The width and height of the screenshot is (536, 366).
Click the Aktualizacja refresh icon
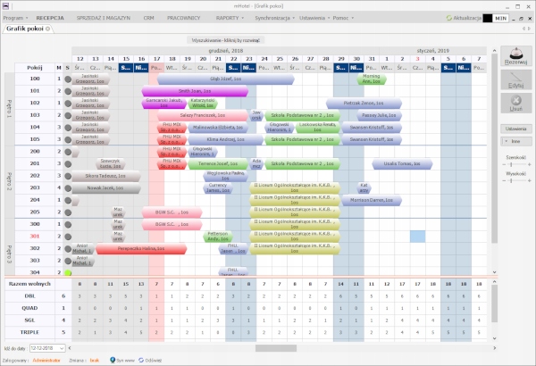point(449,18)
